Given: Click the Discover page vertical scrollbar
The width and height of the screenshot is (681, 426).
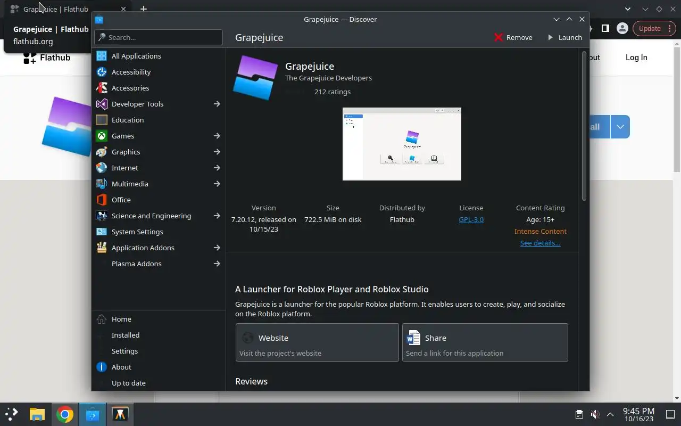Looking at the screenshot, I should [584, 126].
